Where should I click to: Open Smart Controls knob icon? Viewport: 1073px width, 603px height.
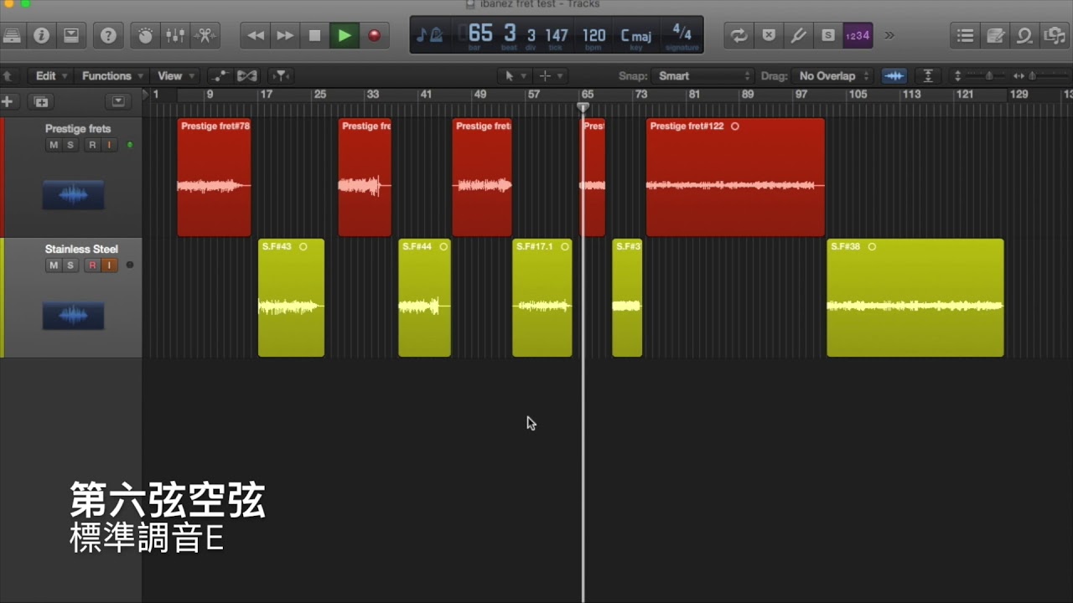[x=145, y=35]
